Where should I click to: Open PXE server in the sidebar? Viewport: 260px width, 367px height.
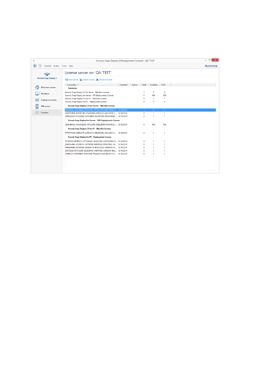click(47, 106)
